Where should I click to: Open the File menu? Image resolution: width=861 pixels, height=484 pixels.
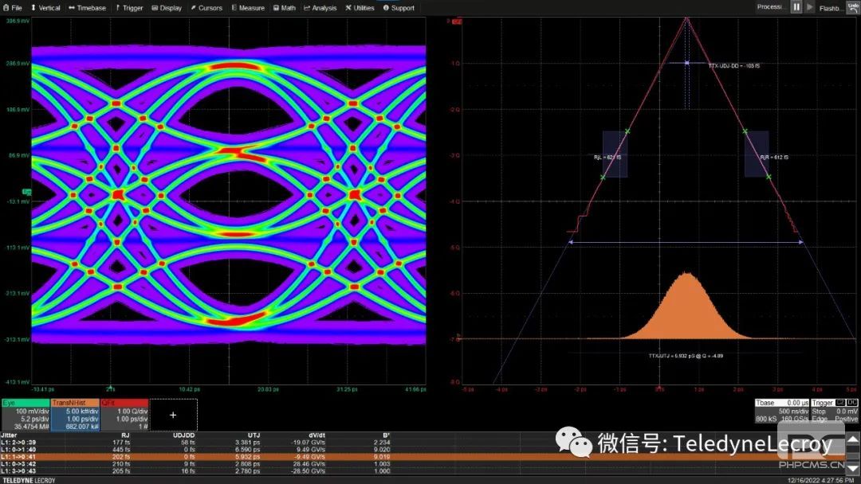13,8
